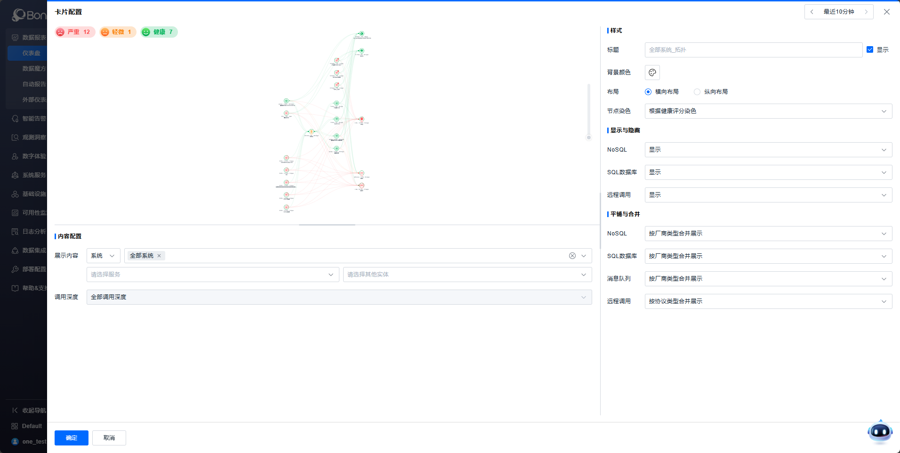
Task: Go to previous time range arrow
Action: 812,12
